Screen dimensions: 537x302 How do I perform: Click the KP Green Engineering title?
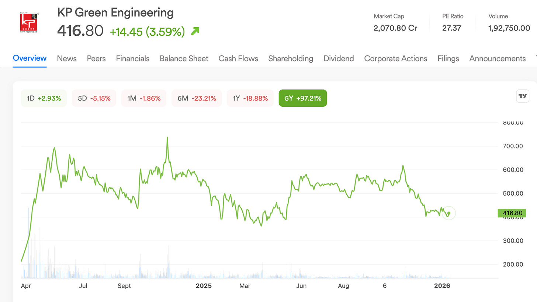pos(115,13)
